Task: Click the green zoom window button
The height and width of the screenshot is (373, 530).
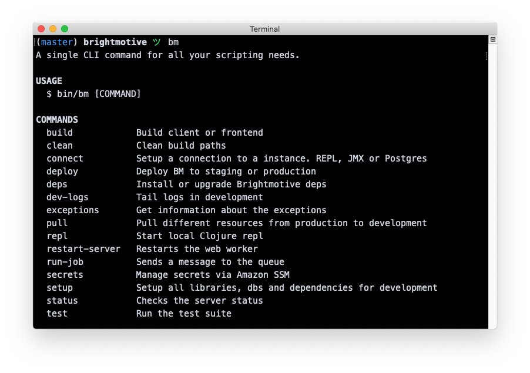Action: (x=65, y=29)
